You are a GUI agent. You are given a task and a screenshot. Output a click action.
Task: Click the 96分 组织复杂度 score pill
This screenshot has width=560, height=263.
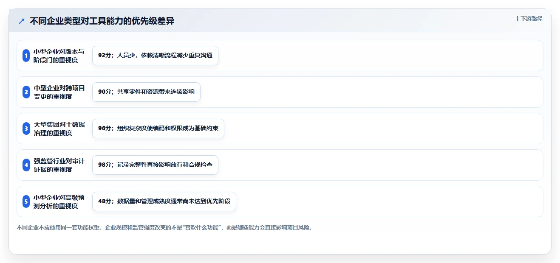(x=158, y=129)
